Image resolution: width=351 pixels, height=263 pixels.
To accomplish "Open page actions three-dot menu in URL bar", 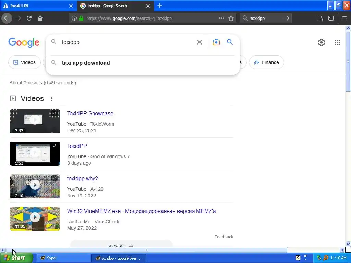I will pyautogui.click(x=221, y=18).
